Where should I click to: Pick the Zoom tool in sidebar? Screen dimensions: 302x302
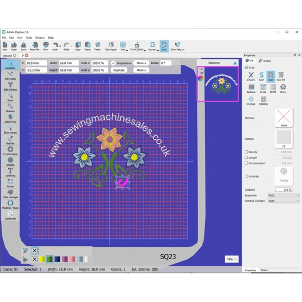pos(10,97)
